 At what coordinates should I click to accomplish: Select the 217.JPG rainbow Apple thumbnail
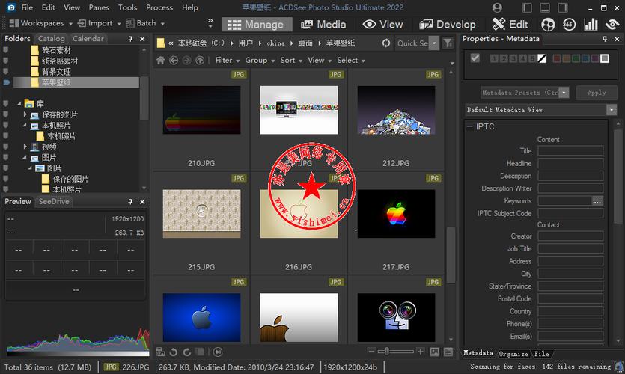[396, 213]
